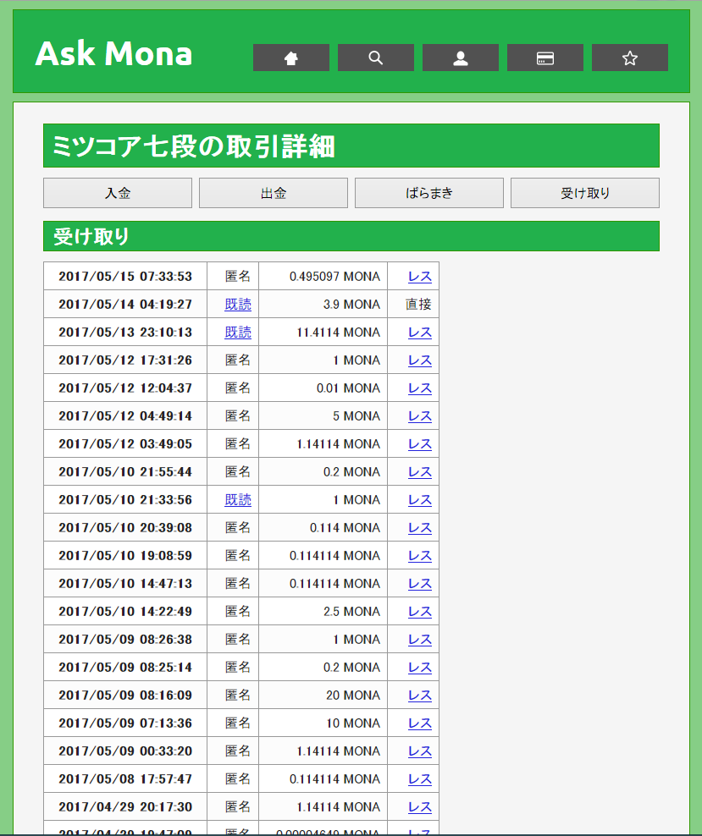Open レス link for 0.495097 MONA row
The width and height of the screenshot is (702, 836).
420,277
